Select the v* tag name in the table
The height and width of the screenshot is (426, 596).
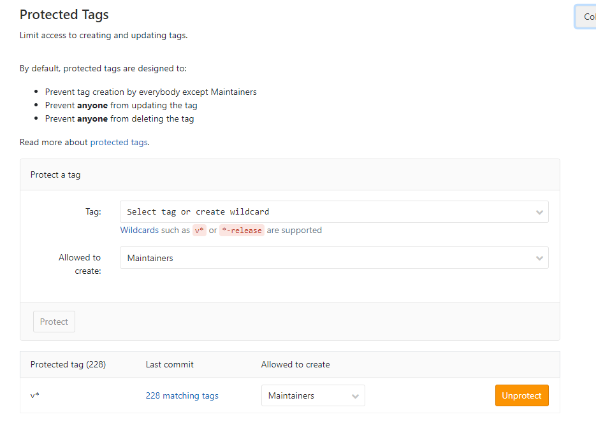(x=35, y=395)
